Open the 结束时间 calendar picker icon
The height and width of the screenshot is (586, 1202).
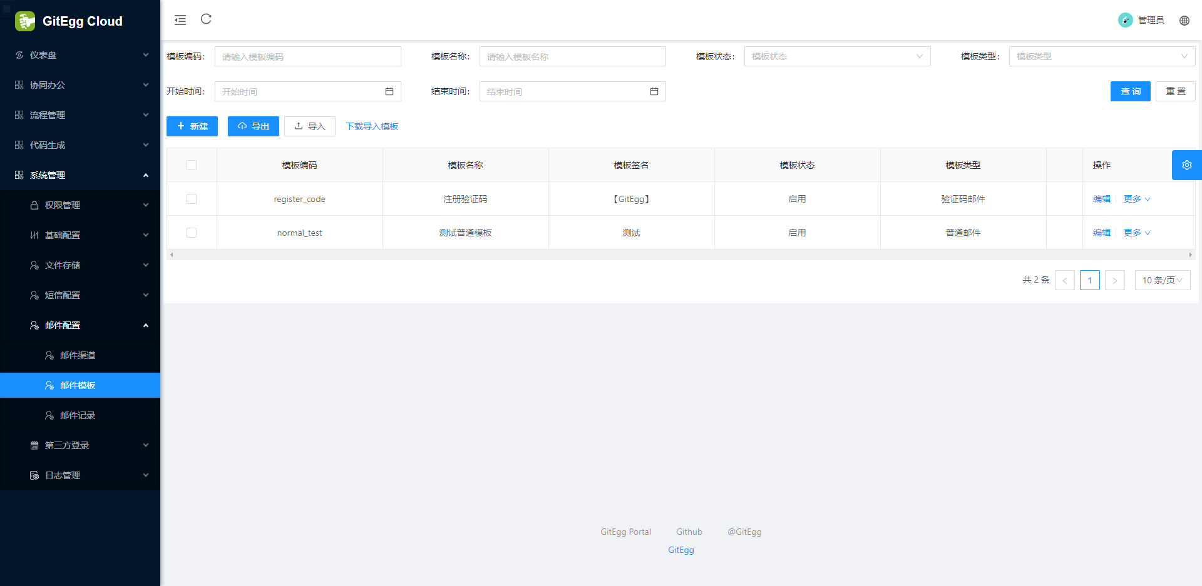655,91
